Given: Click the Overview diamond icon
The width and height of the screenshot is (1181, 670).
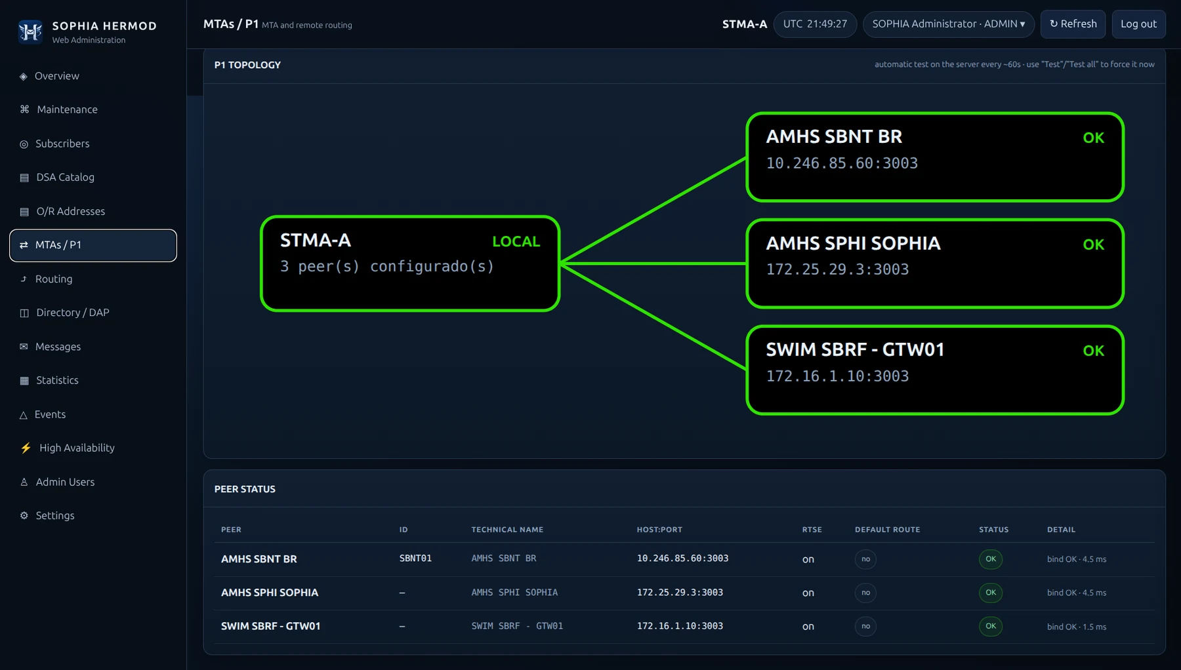Looking at the screenshot, I should [x=24, y=77].
